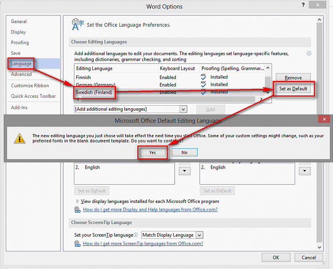Click the globe icon beside ScreenTip languages link
Screen dimensions: 333x269
click(x=77, y=244)
